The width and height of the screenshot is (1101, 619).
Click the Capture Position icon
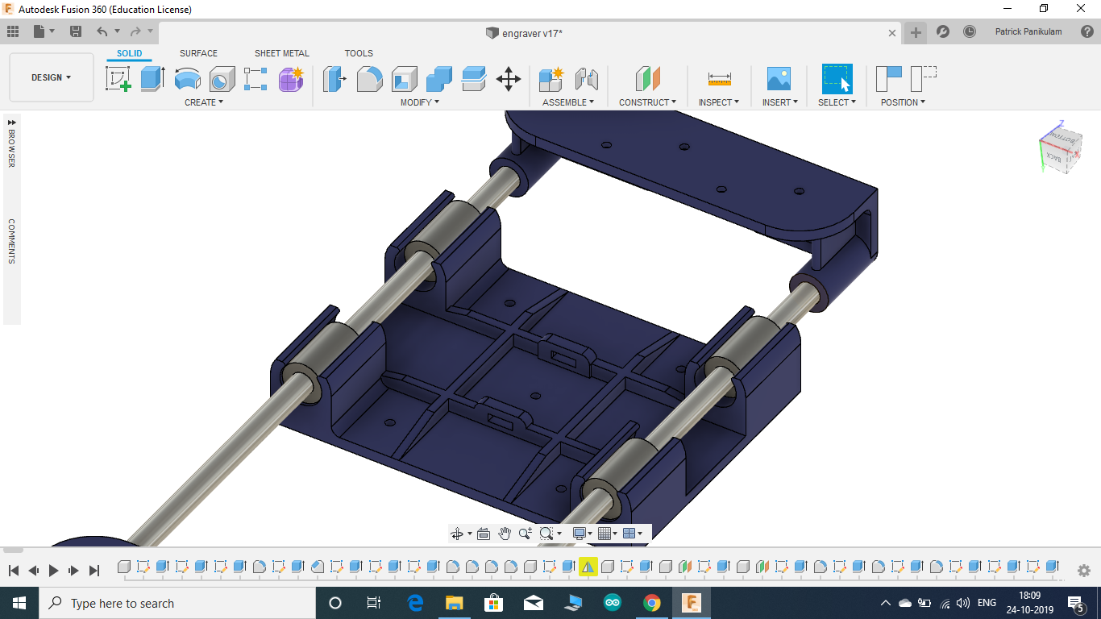888,78
